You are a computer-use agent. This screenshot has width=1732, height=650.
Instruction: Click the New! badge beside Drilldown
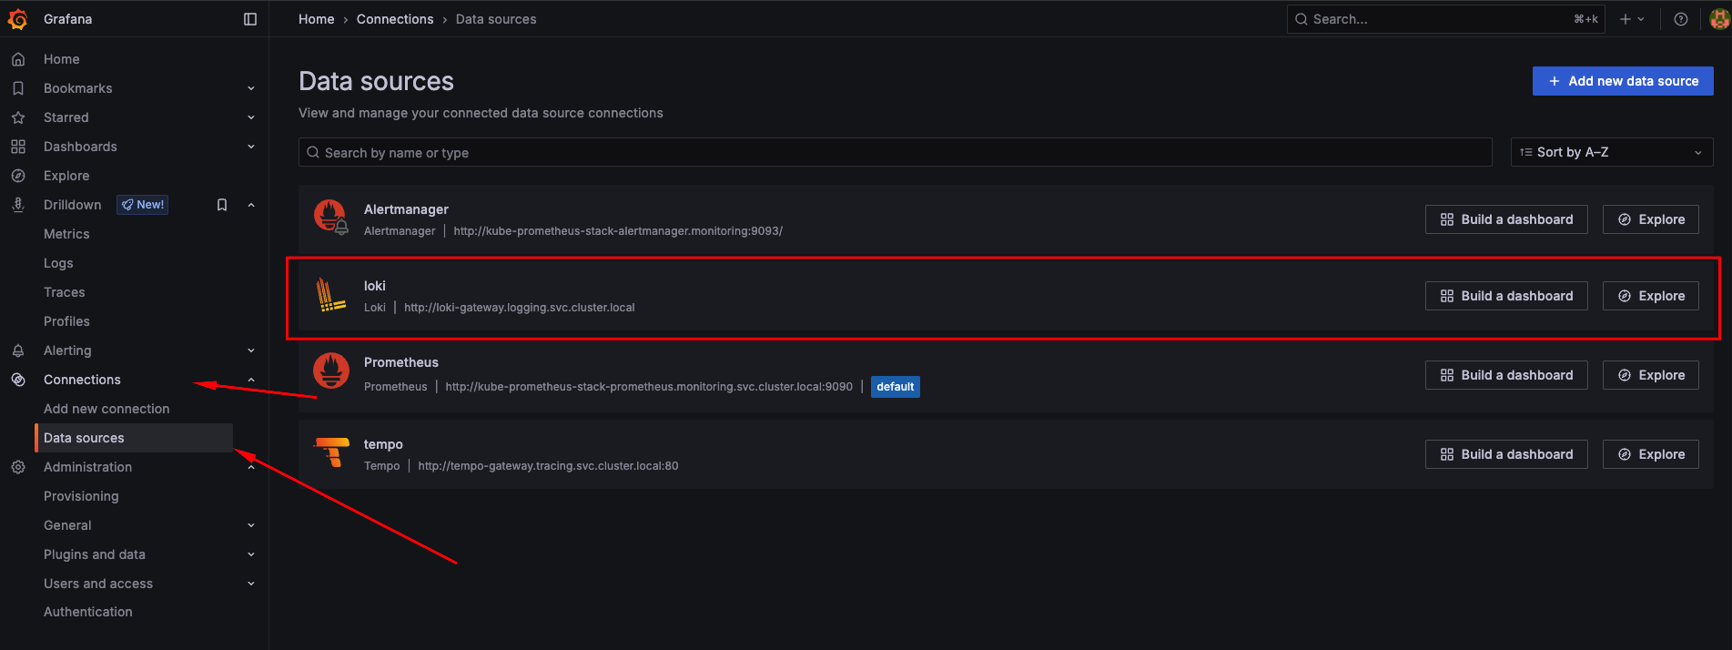(143, 205)
